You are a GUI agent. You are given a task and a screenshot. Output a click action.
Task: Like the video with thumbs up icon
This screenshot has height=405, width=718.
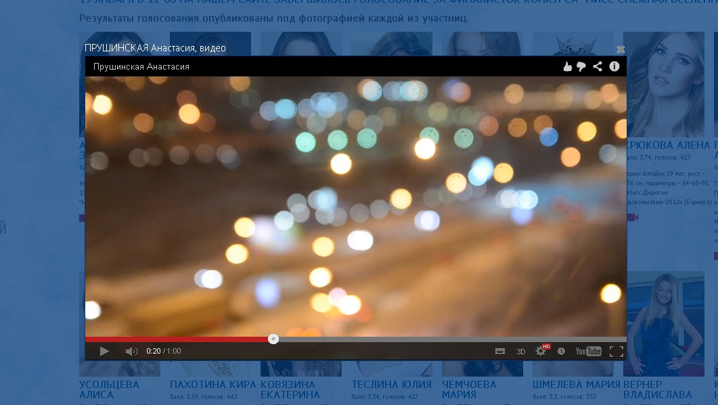click(x=567, y=67)
